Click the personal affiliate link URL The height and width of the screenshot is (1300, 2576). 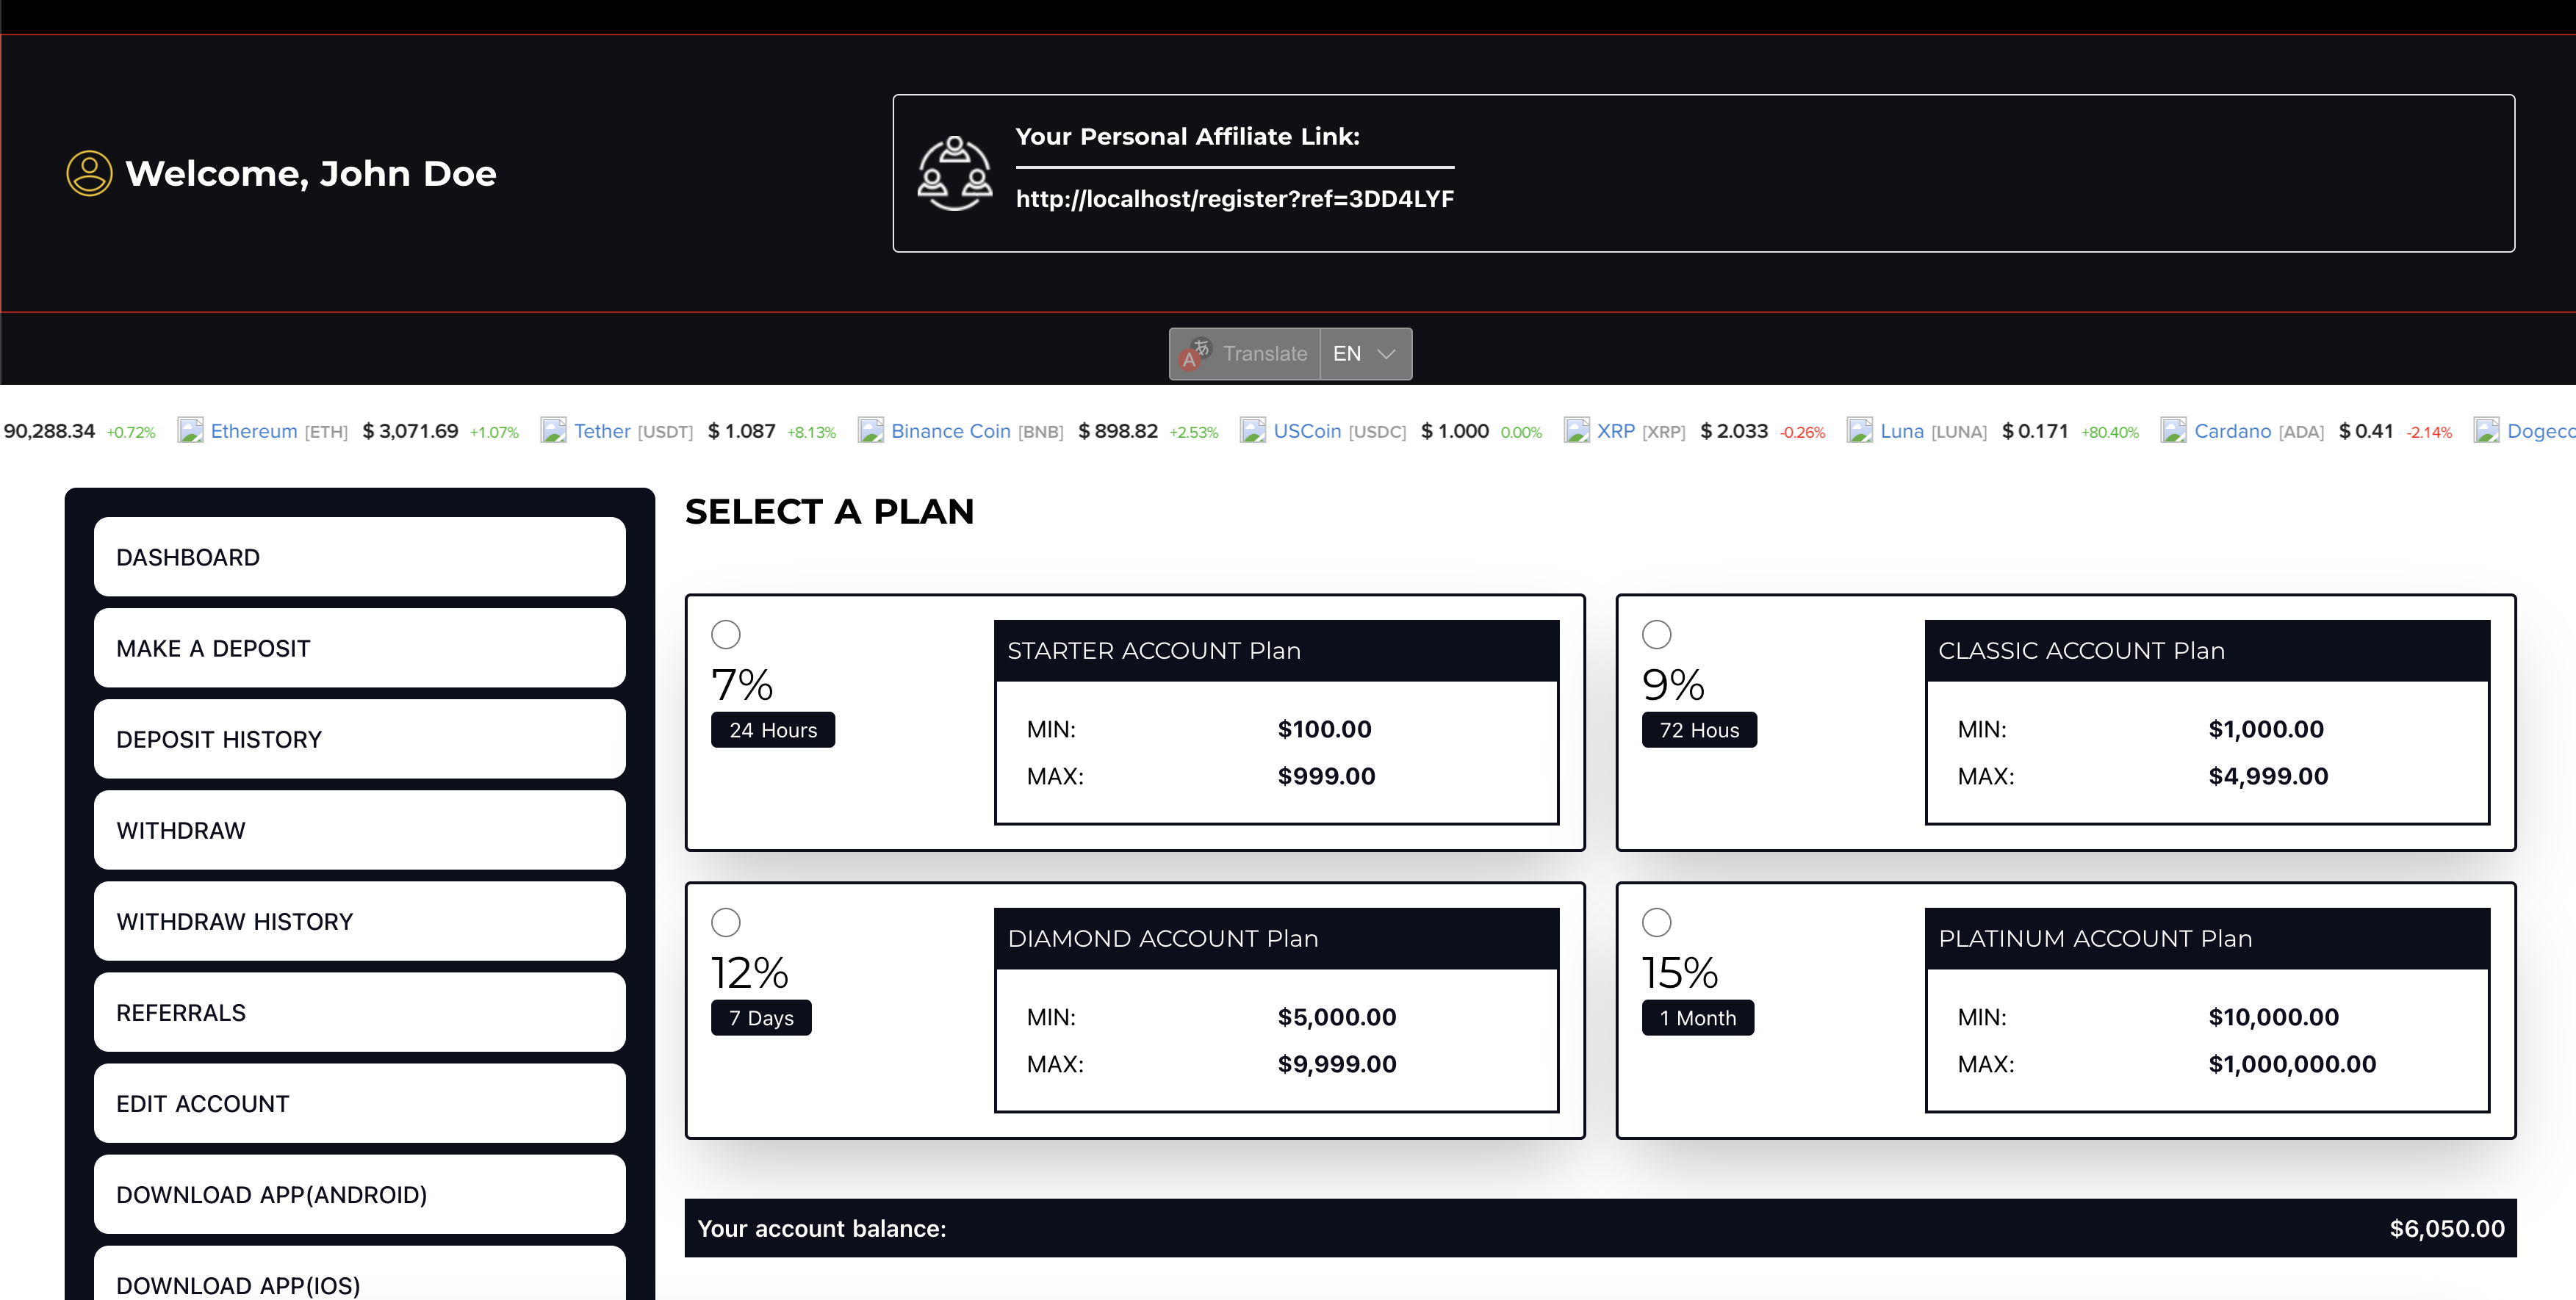click(1234, 199)
